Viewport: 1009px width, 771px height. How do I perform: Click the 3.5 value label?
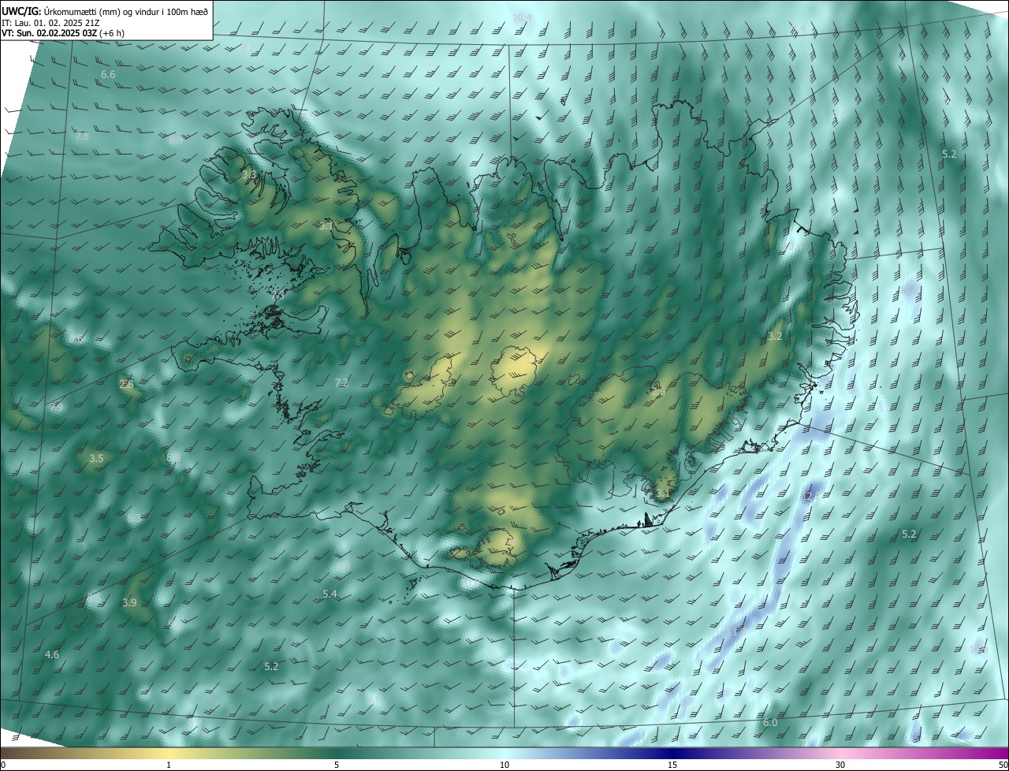[x=96, y=458]
